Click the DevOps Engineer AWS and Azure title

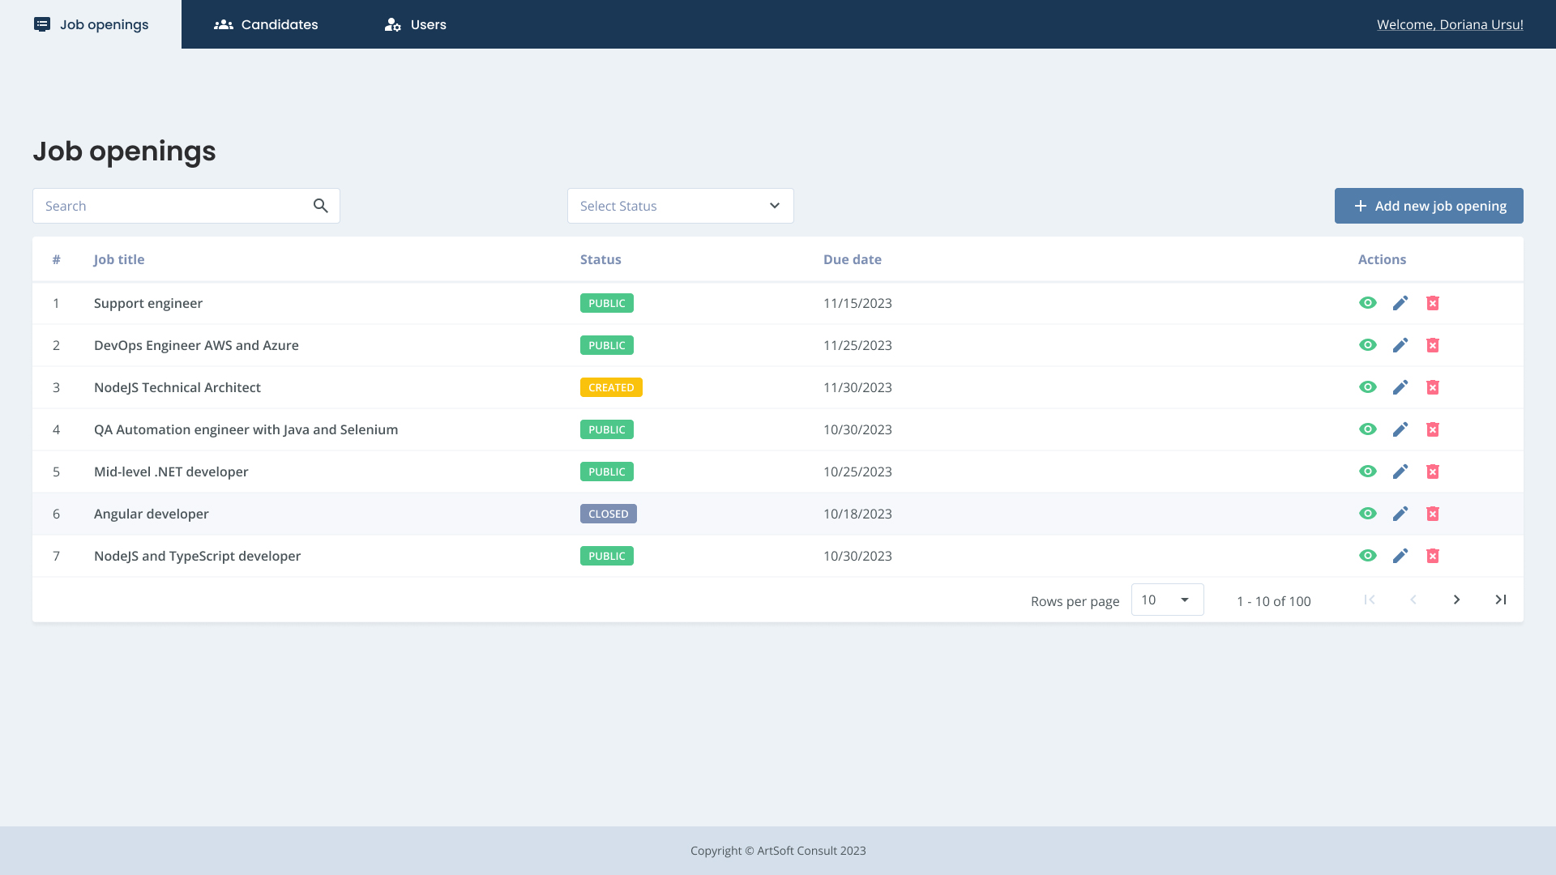click(196, 345)
